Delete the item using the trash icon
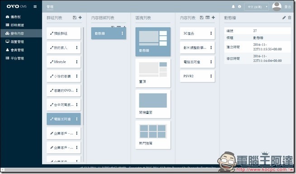 click(290, 18)
